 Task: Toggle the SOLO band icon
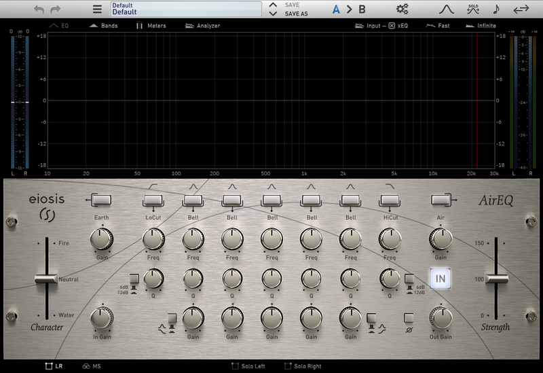coord(473,9)
